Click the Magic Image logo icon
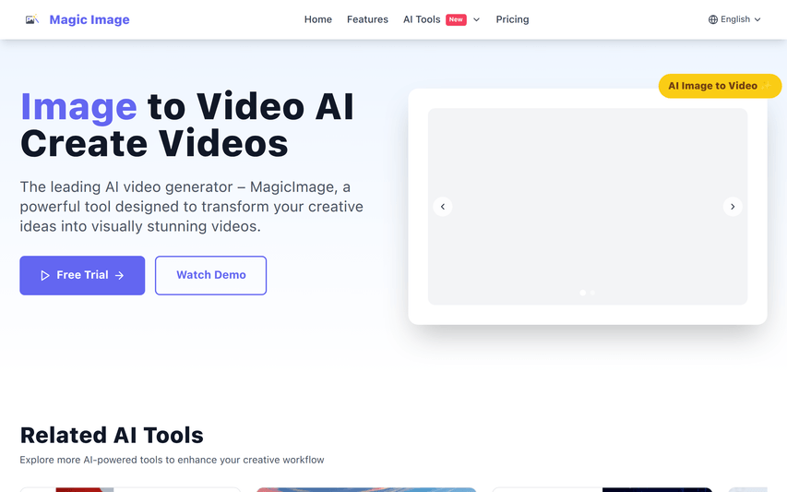 (x=32, y=19)
